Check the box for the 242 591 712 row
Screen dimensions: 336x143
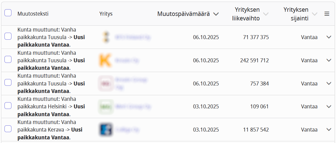point(8,59)
